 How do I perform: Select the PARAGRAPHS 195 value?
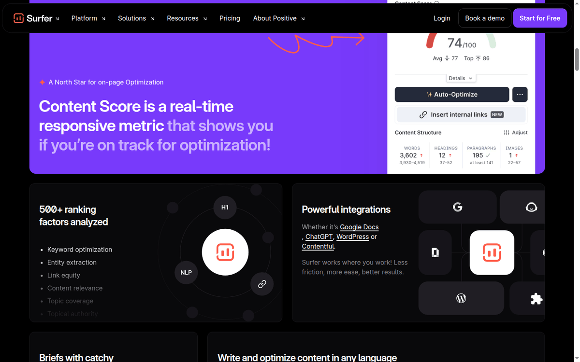[478, 155]
